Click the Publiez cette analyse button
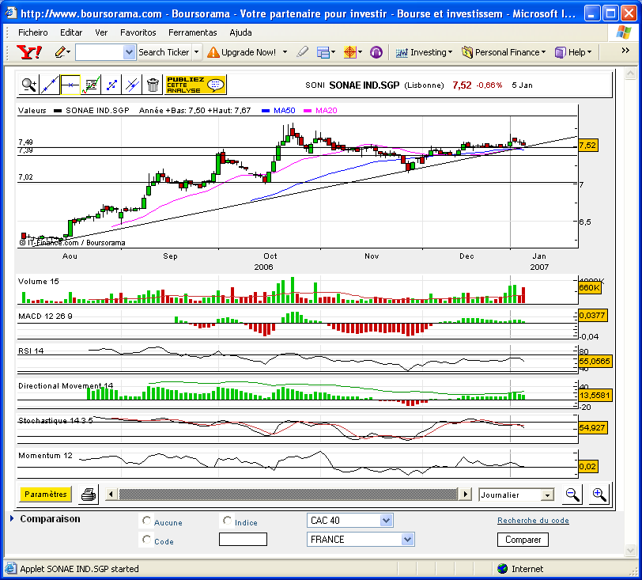This screenshot has width=642, height=580. click(195, 85)
